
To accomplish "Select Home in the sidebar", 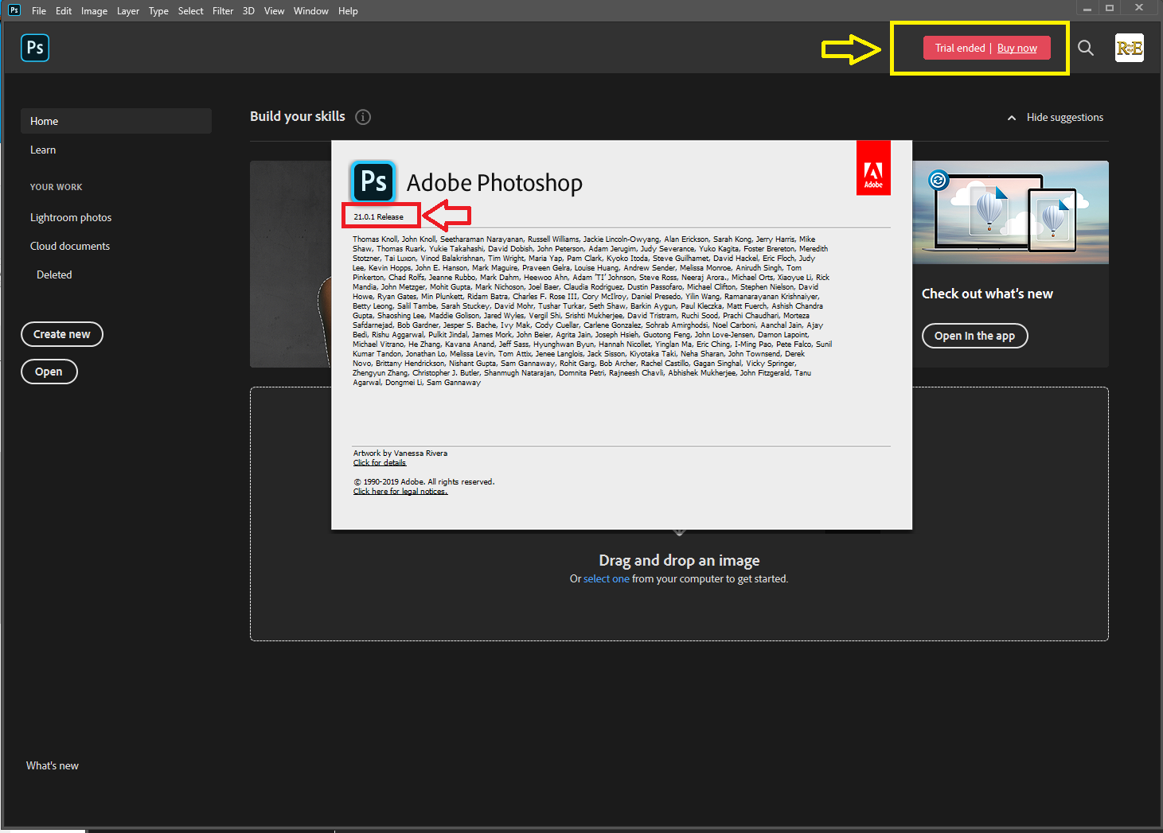I will coord(116,121).
